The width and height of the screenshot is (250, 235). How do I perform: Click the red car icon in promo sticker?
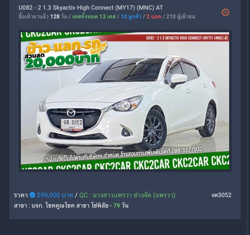tap(80, 53)
